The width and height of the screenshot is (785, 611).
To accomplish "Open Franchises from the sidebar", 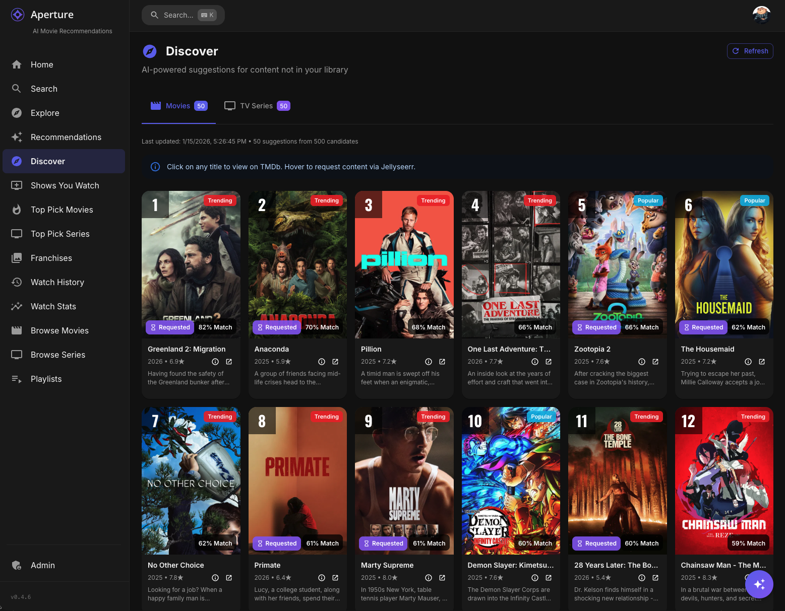I will tap(51, 258).
